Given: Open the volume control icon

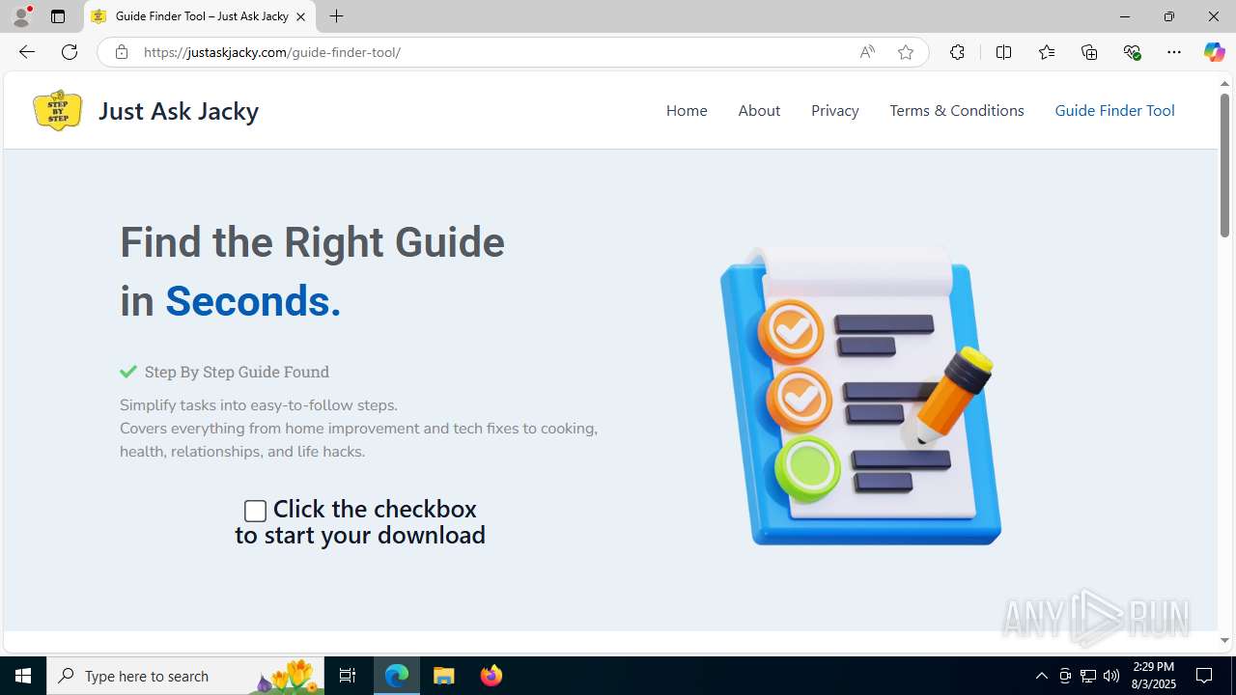Looking at the screenshot, I should click(x=1111, y=676).
